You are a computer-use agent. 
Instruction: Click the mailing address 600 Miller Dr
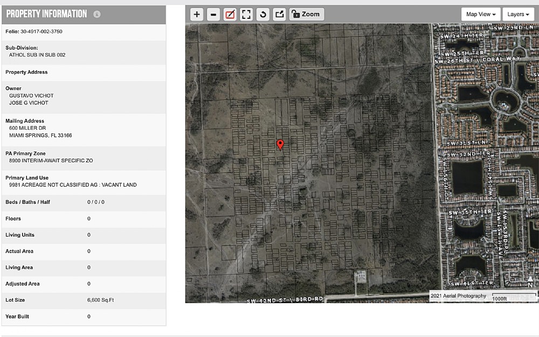point(27,128)
